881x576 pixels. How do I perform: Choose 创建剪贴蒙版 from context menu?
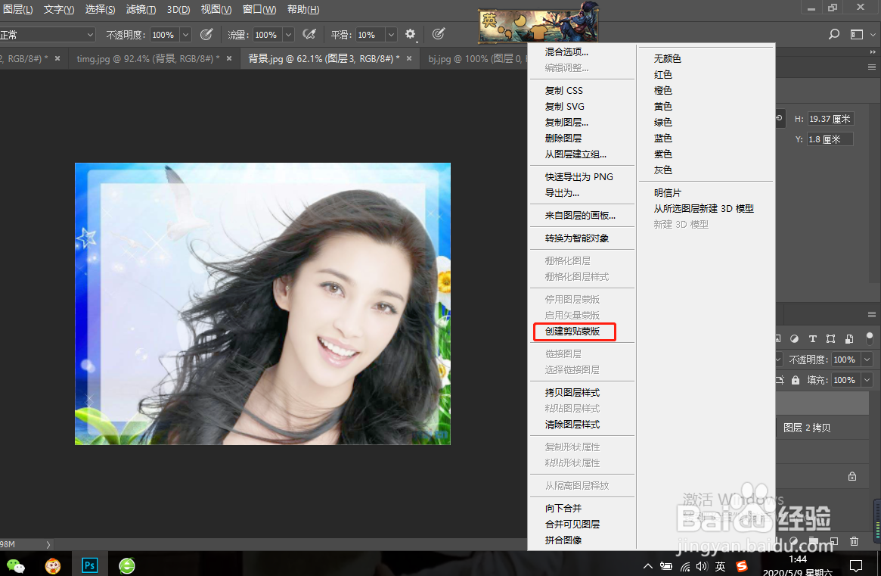[x=574, y=332]
